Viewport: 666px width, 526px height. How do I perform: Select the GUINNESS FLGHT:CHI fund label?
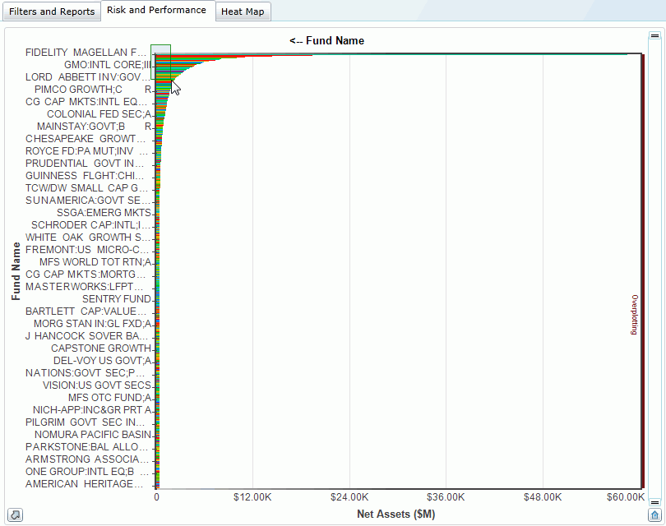coord(85,175)
